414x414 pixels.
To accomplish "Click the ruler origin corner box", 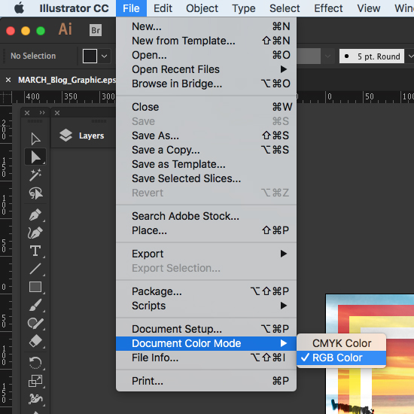I will click(6, 98).
